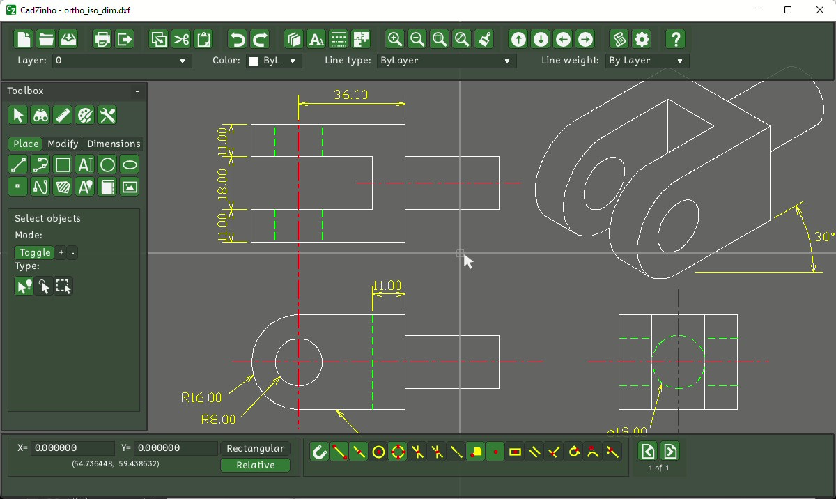Open a file with folder icon

pyautogui.click(x=46, y=39)
